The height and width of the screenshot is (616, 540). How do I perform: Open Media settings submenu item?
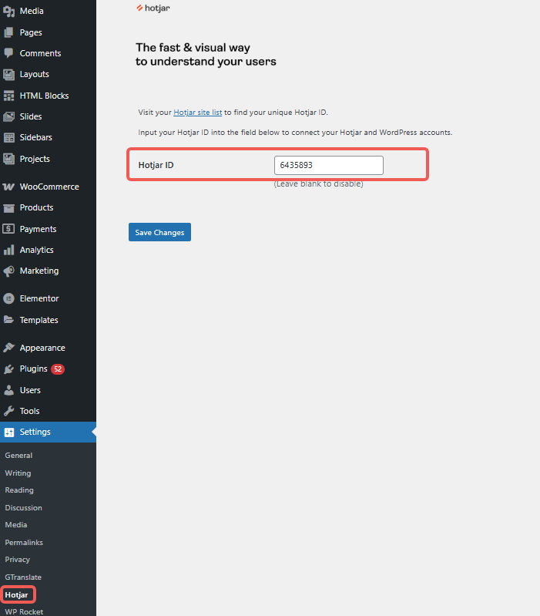[x=16, y=525]
